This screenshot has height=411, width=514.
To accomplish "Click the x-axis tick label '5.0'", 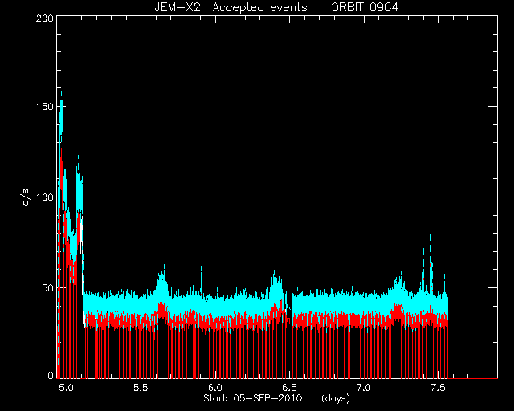I will click(66, 388).
